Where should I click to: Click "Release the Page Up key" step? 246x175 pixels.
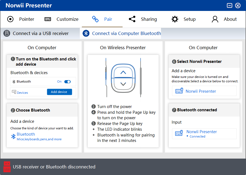(120, 124)
